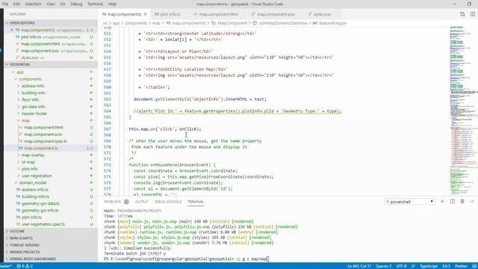Open the Debug menu
Screen dimensions: 478x269
(x=76, y=4)
